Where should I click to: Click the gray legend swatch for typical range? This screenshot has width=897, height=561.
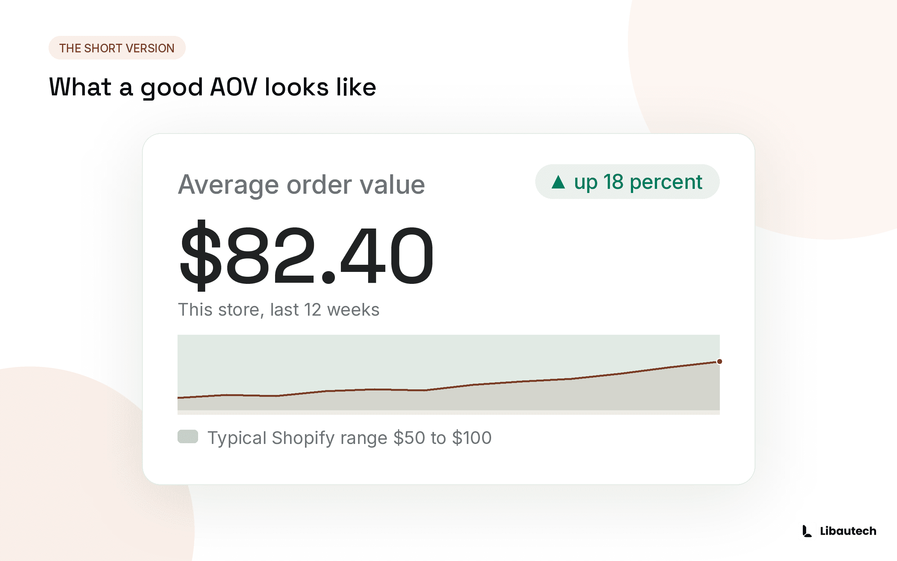click(188, 436)
